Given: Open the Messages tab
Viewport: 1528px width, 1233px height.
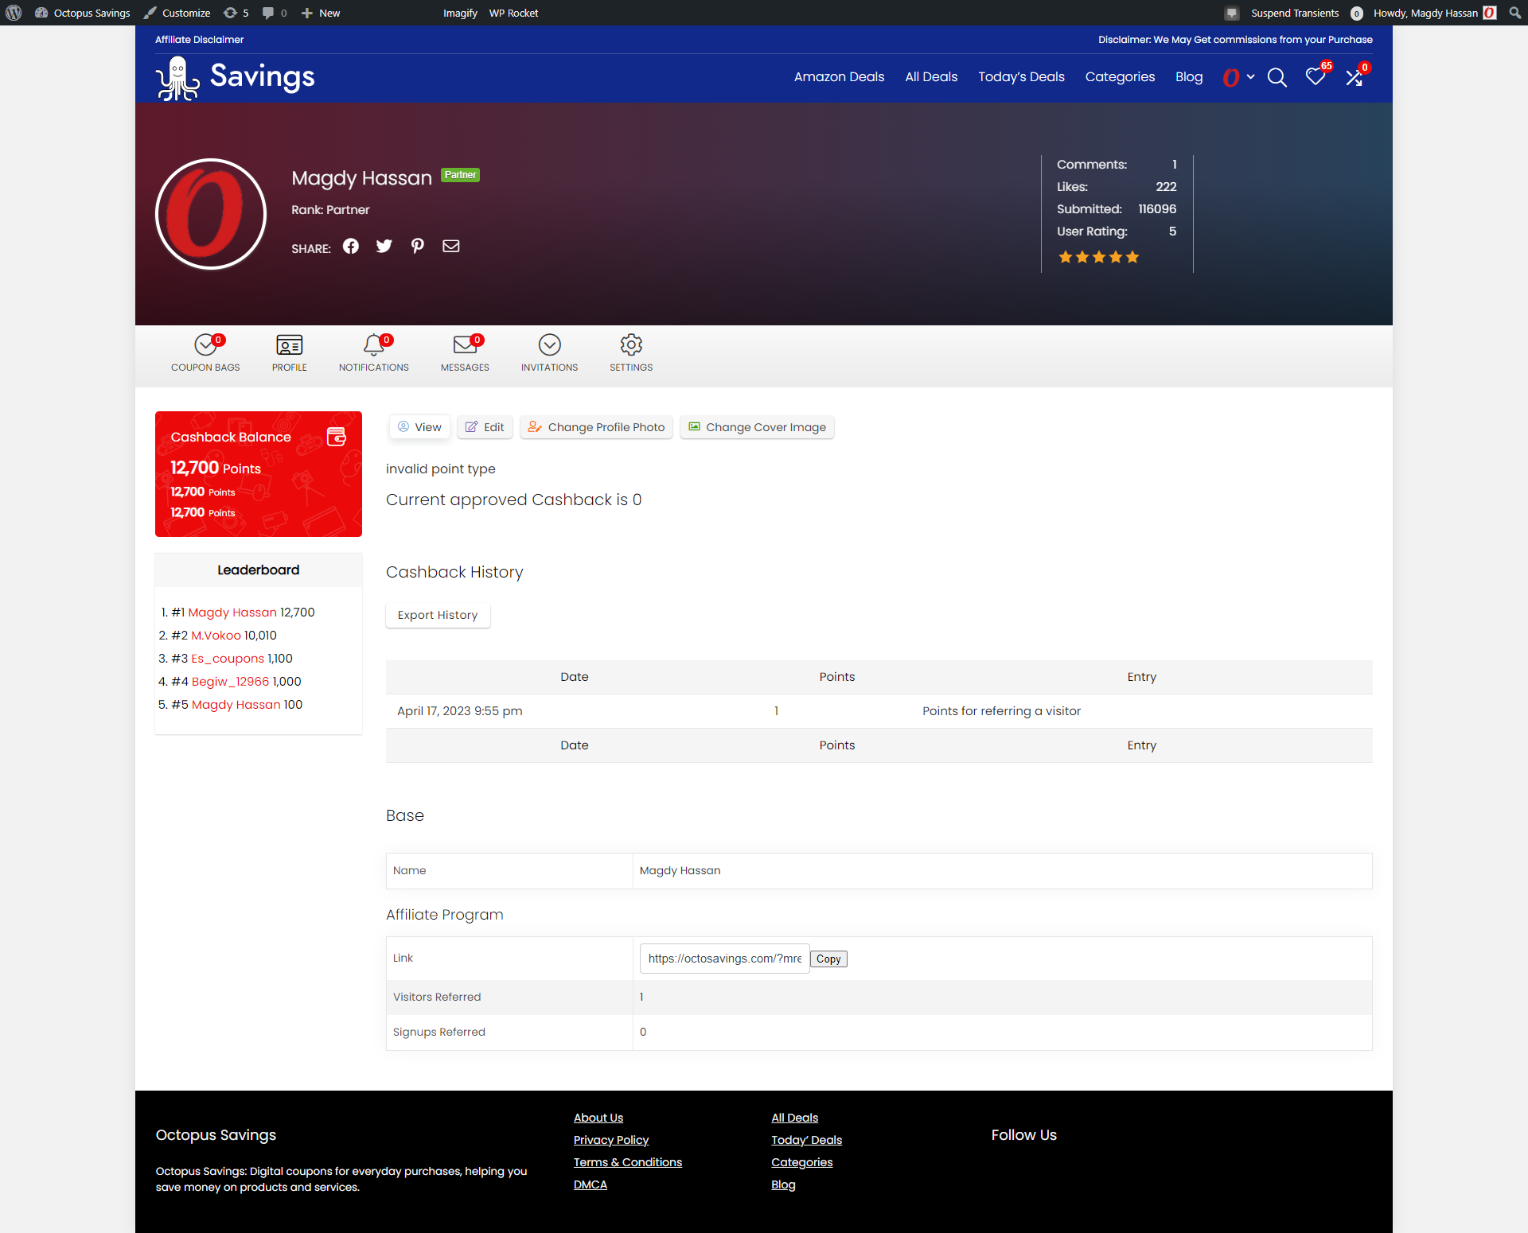Looking at the screenshot, I should coord(465,353).
